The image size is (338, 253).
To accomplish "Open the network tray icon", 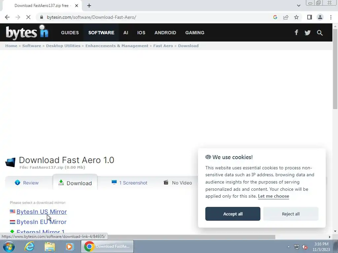I will click(297, 247).
